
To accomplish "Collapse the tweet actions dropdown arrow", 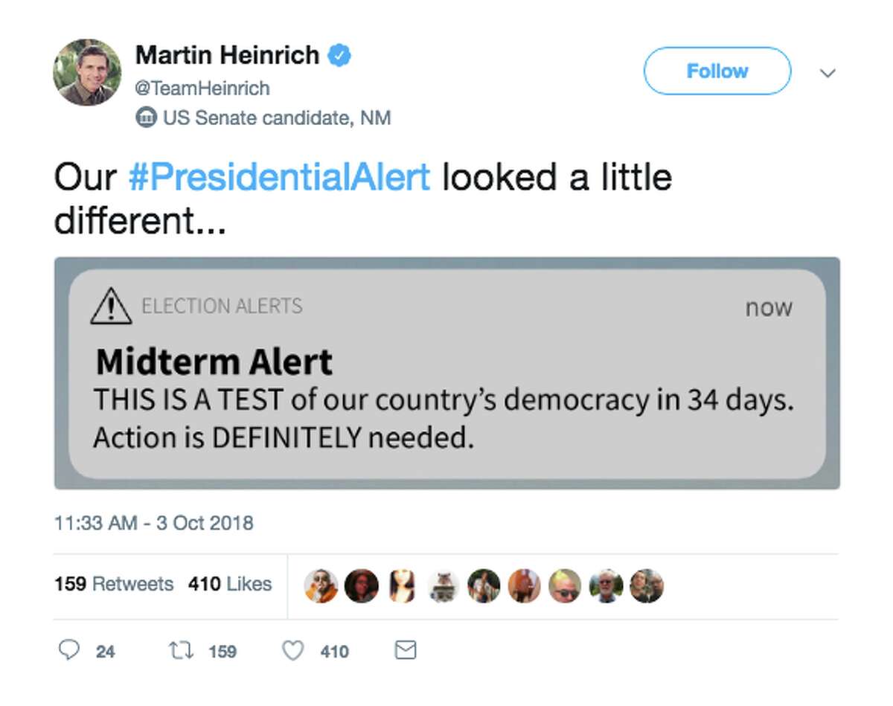I will (x=828, y=74).
